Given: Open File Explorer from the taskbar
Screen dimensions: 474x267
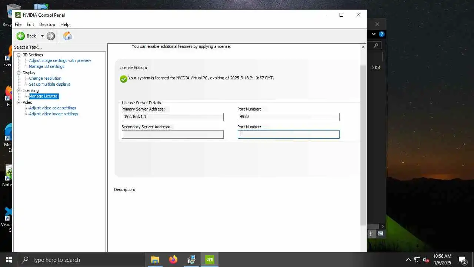Looking at the screenshot, I should [155, 260].
